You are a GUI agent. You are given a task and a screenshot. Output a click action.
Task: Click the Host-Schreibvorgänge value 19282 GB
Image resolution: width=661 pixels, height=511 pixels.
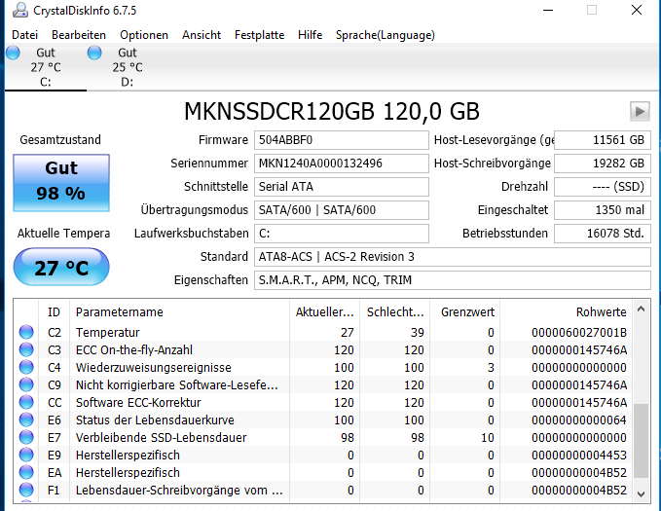tap(603, 164)
